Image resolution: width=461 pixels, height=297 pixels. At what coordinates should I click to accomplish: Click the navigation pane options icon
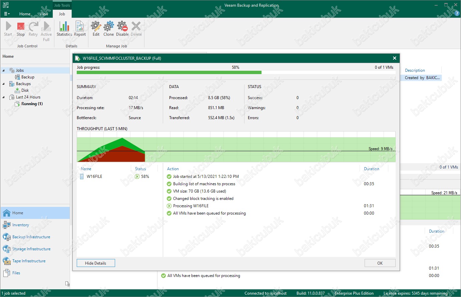click(x=67, y=284)
